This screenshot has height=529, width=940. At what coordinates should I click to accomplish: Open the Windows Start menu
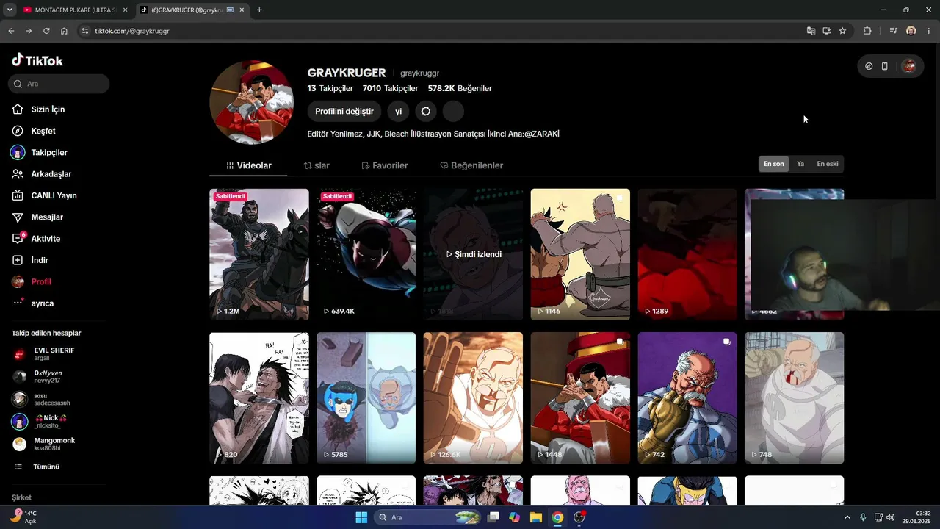361,517
